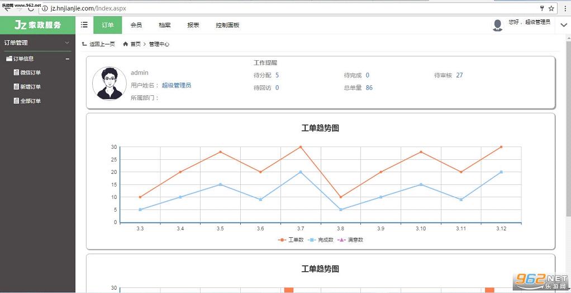Toggle 完成数 series in chart legend
571x293 pixels.
point(321,240)
